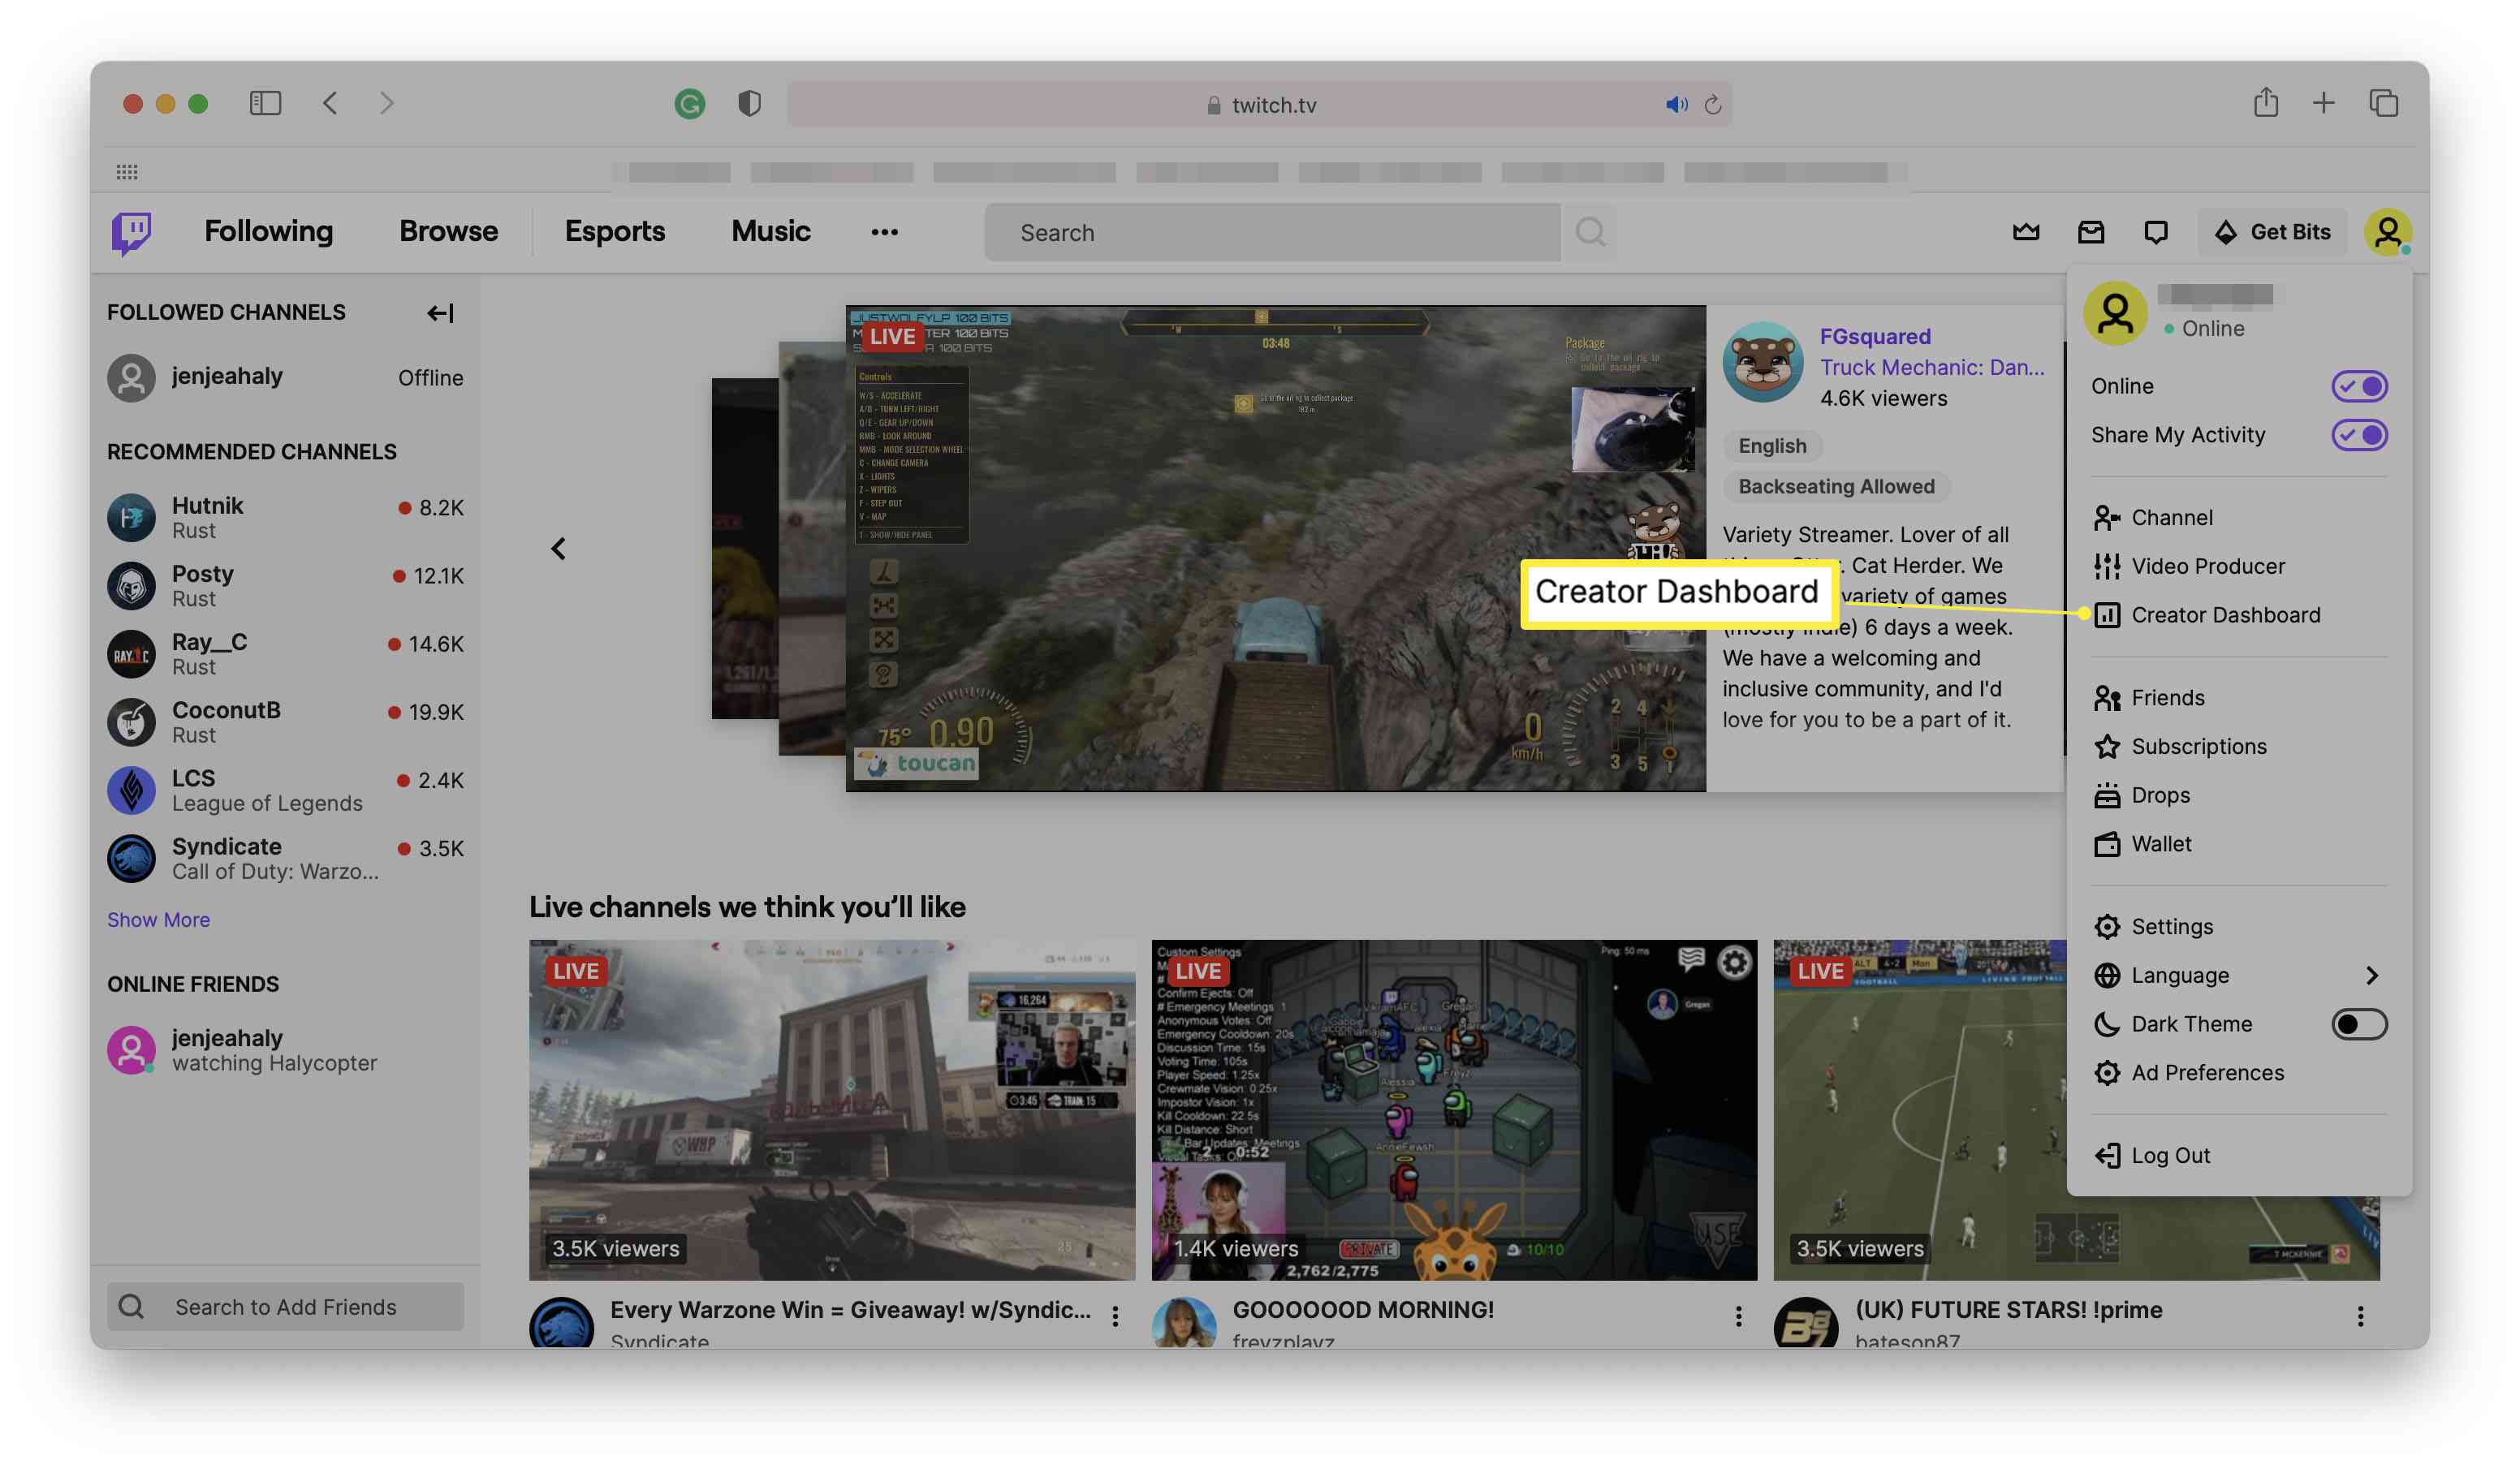
Task: Open a new Safari tab
Action: click(x=2324, y=103)
